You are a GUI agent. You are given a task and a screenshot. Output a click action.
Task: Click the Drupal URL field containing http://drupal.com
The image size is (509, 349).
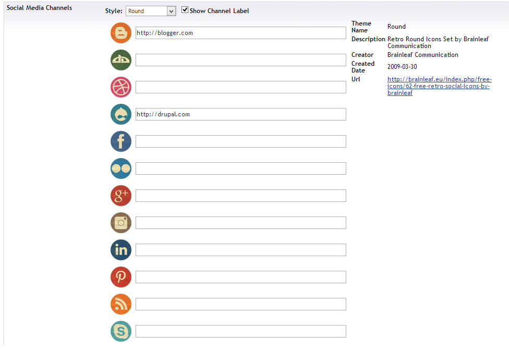[240, 114]
